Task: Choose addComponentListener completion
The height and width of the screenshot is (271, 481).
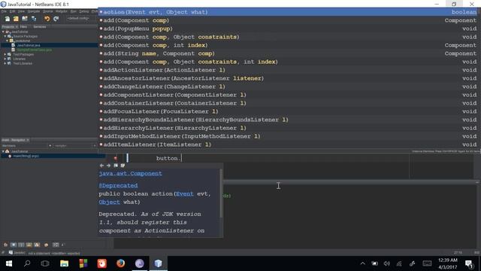Action: click(288, 95)
